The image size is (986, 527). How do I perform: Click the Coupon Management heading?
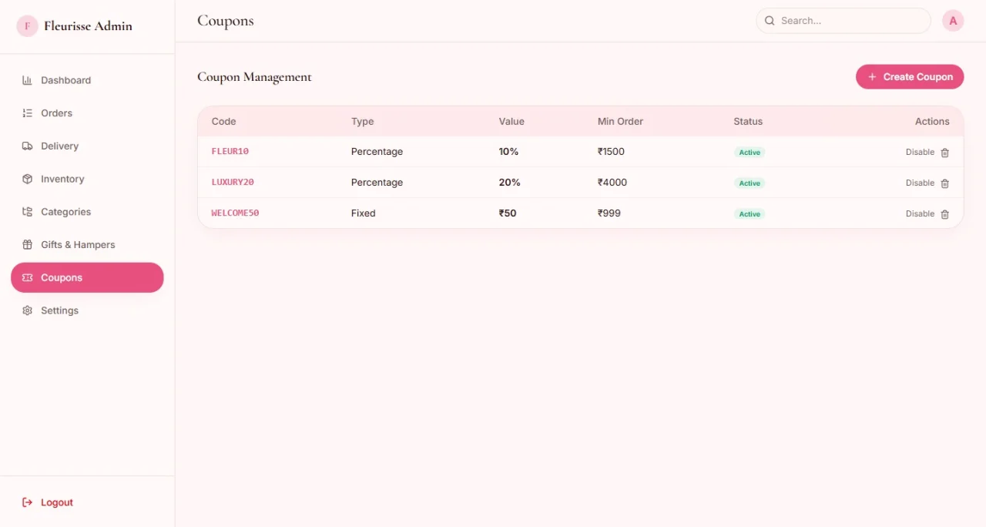[254, 77]
